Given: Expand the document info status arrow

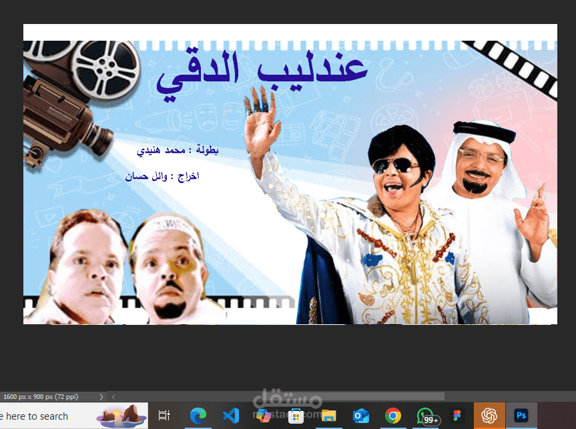Looking at the screenshot, I should tap(101, 397).
